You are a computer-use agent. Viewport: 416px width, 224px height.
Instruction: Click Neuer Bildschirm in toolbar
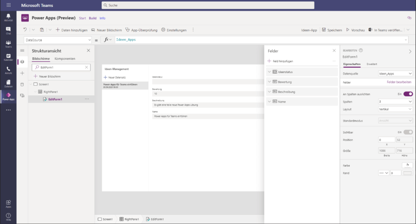[x=106, y=30]
